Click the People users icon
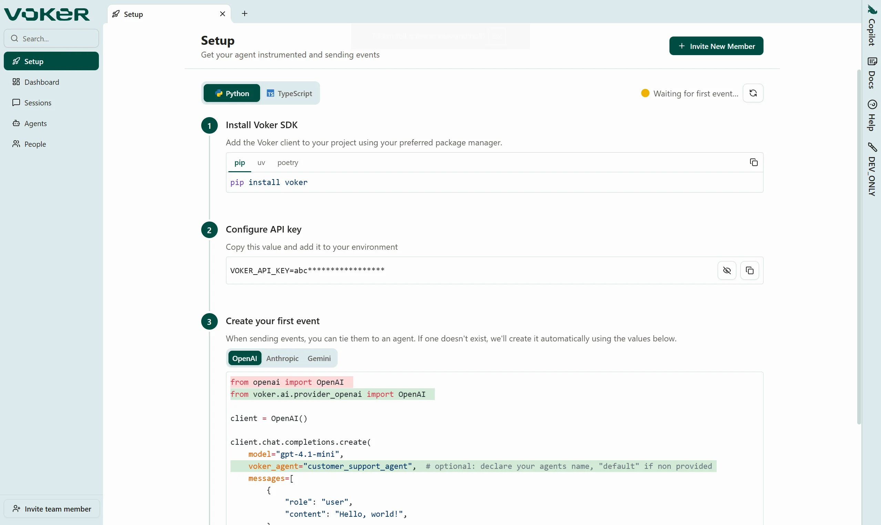This screenshot has height=525, width=881. point(16,144)
